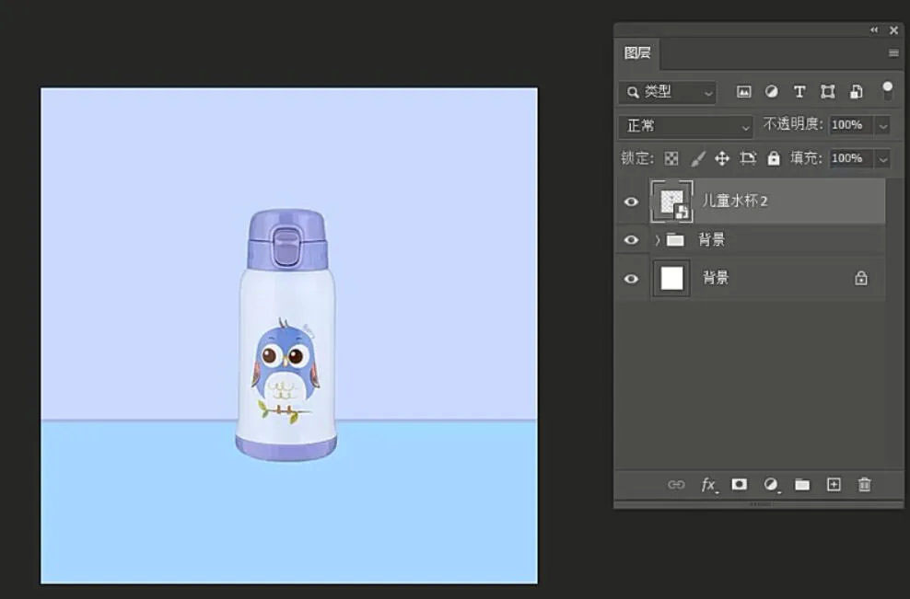Select the 图层 panel tab
This screenshot has height=599, width=910.
pos(637,53)
